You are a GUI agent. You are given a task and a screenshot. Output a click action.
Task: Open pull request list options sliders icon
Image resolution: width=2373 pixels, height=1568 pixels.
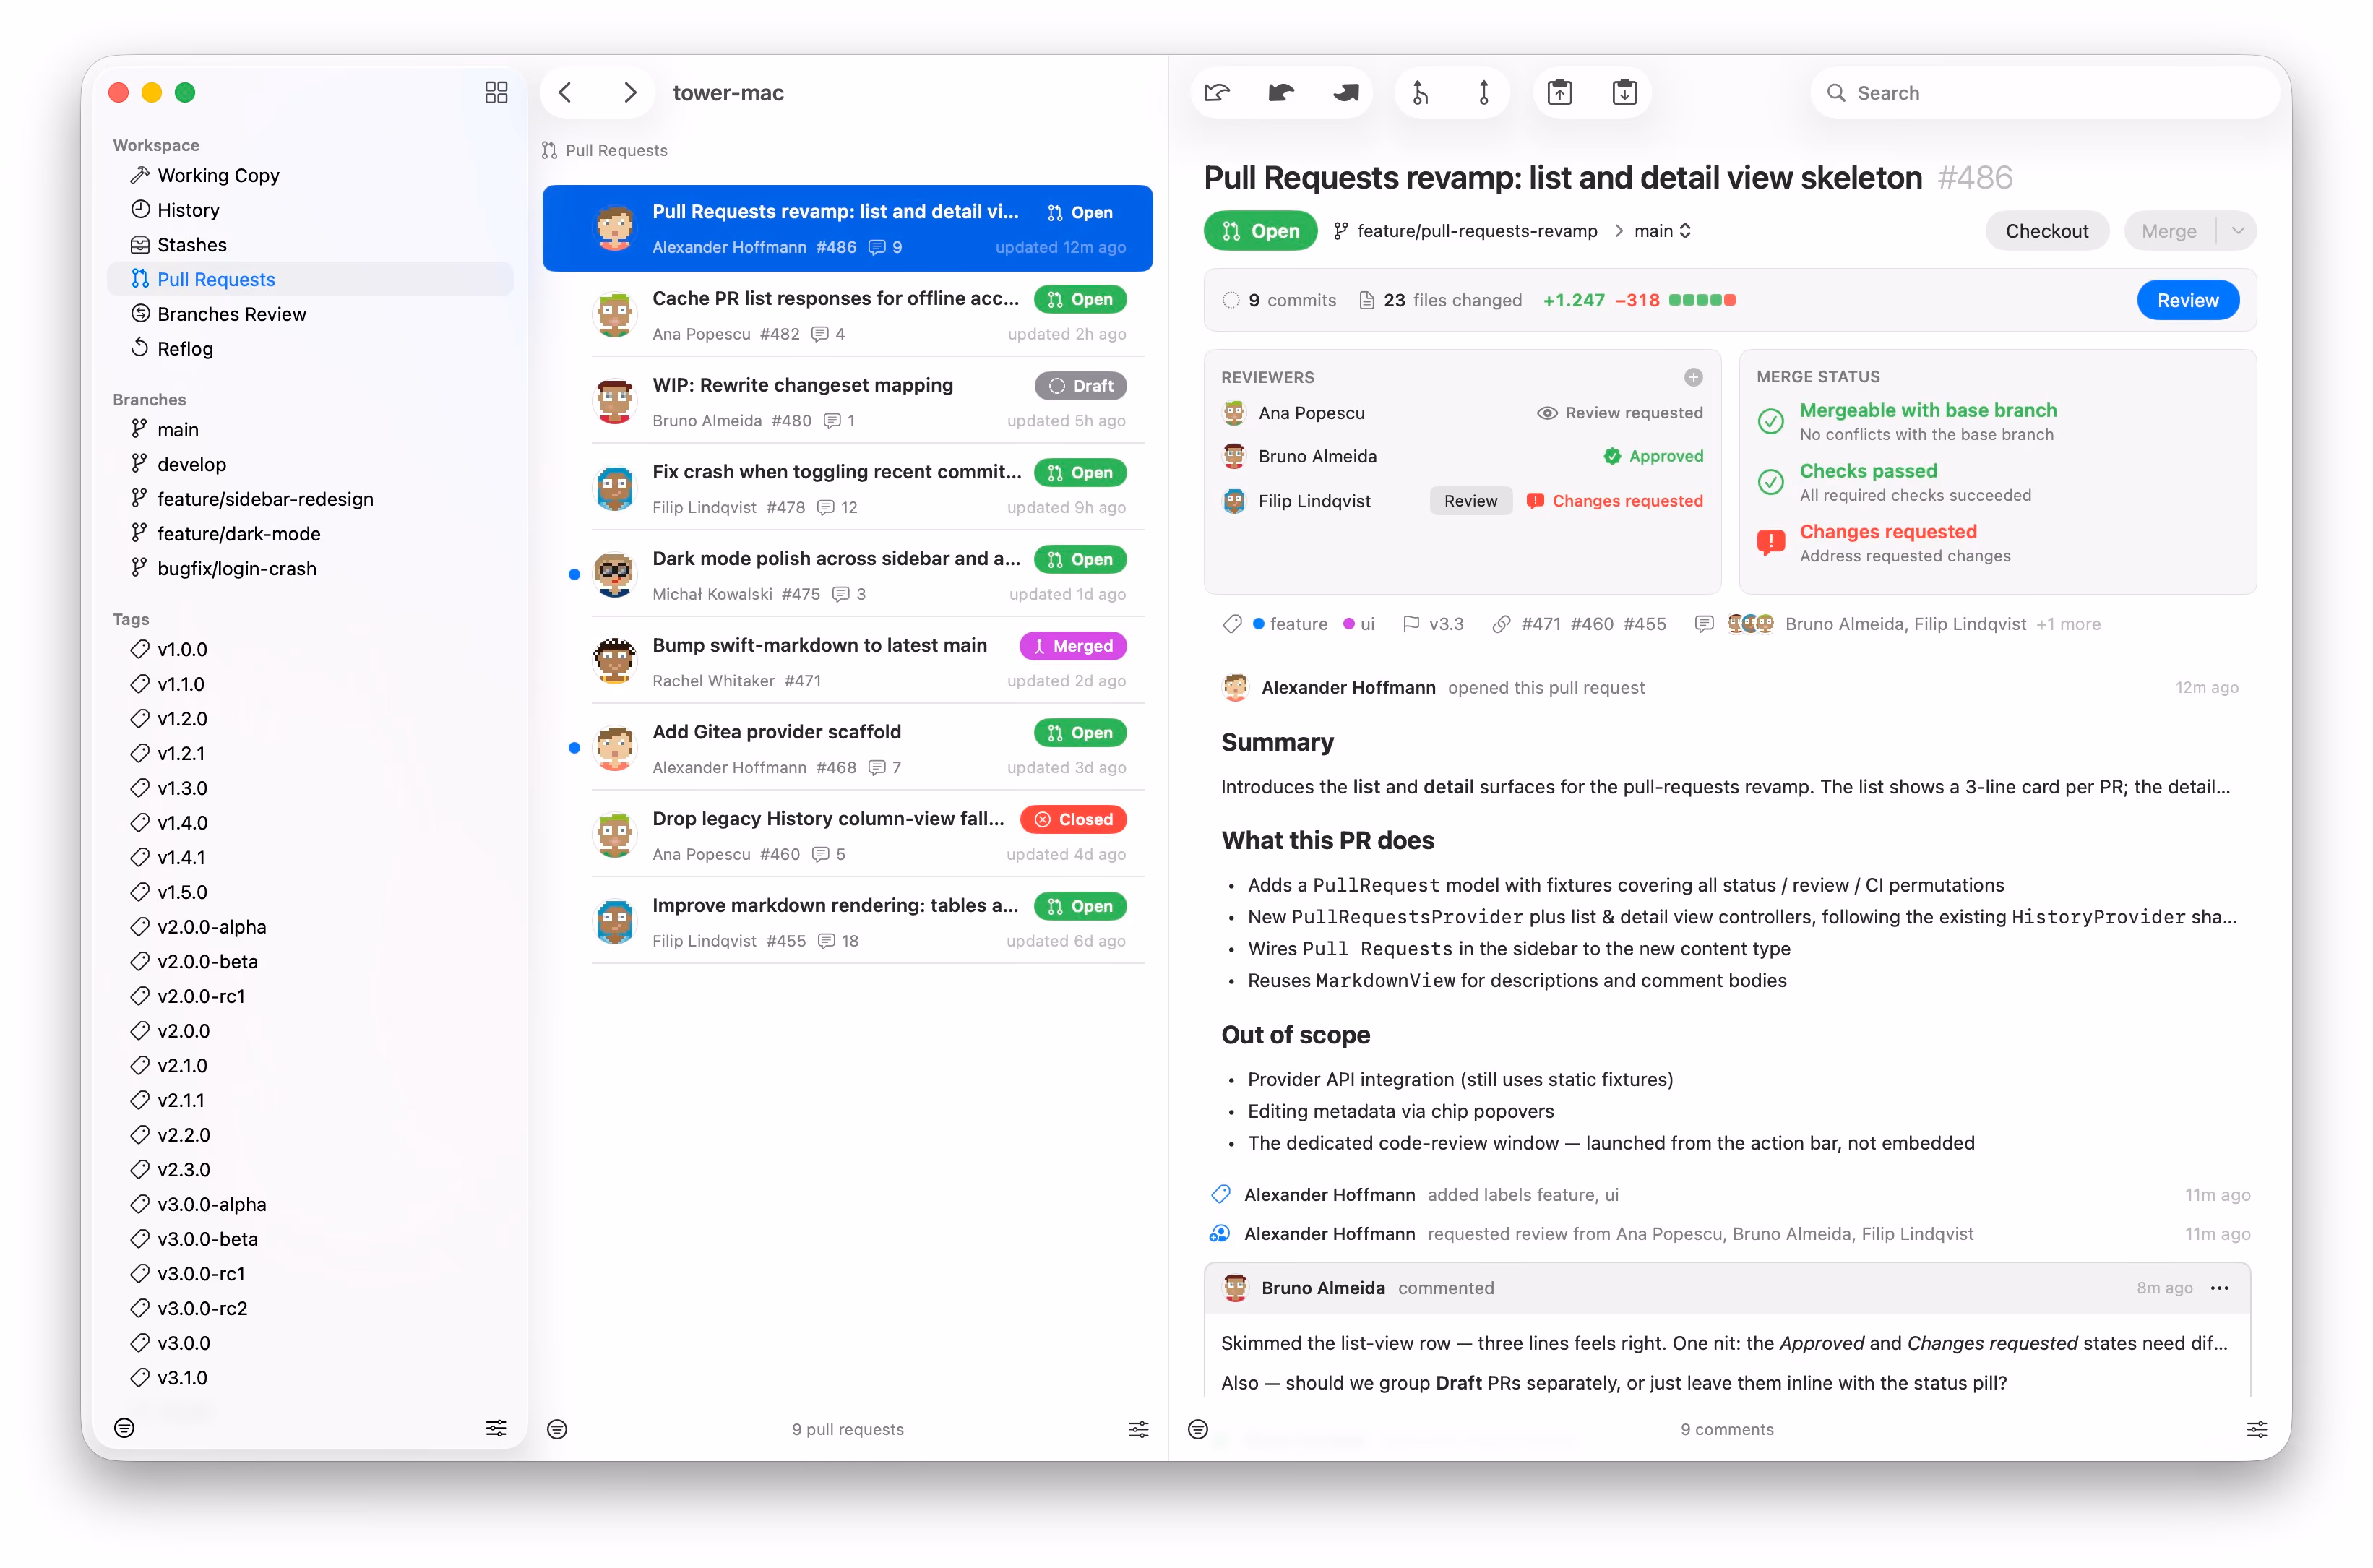(1138, 1429)
